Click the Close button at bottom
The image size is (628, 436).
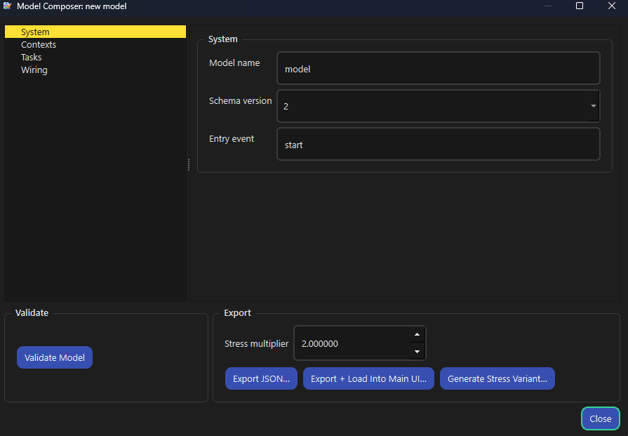coord(601,418)
